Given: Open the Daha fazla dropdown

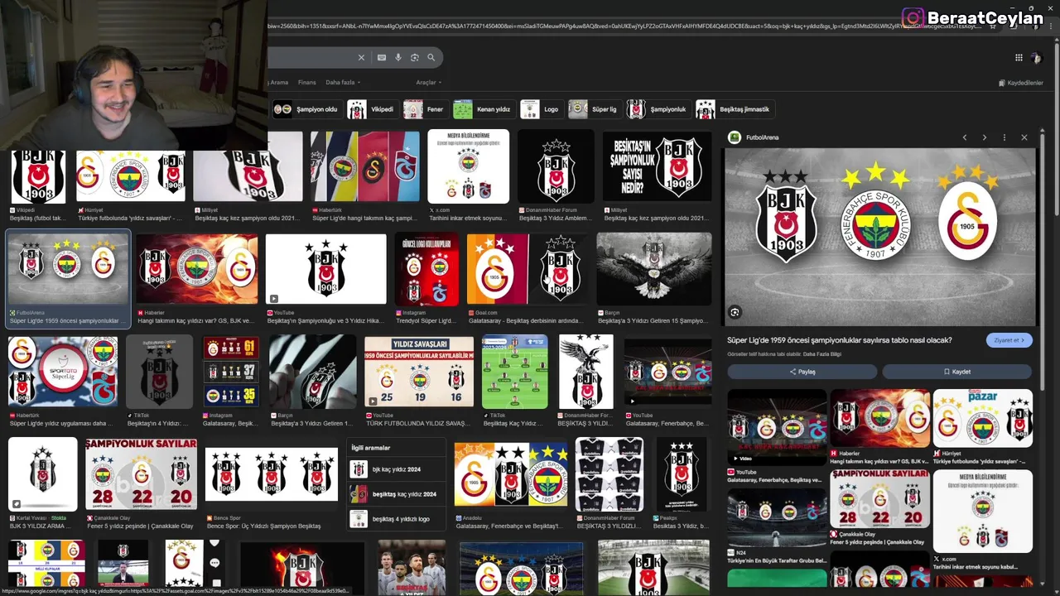Looking at the screenshot, I should (343, 83).
